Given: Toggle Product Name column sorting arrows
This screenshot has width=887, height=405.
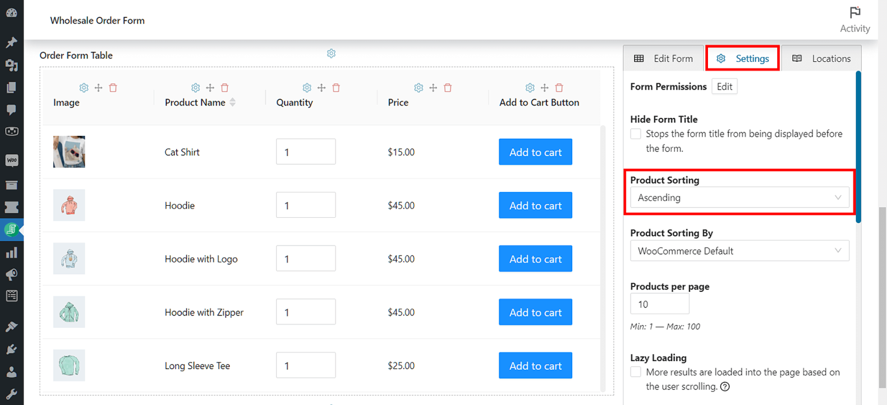Looking at the screenshot, I should (x=233, y=102).
